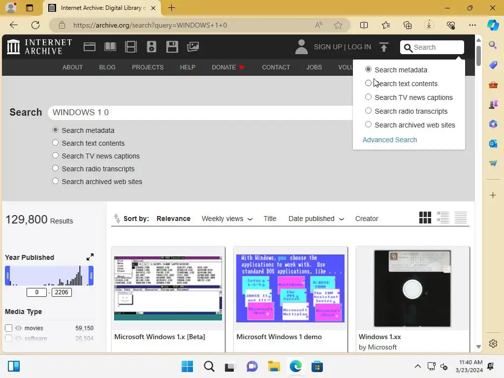
Task: Toggle sort direction arrows icon
Action: (117, 219)
